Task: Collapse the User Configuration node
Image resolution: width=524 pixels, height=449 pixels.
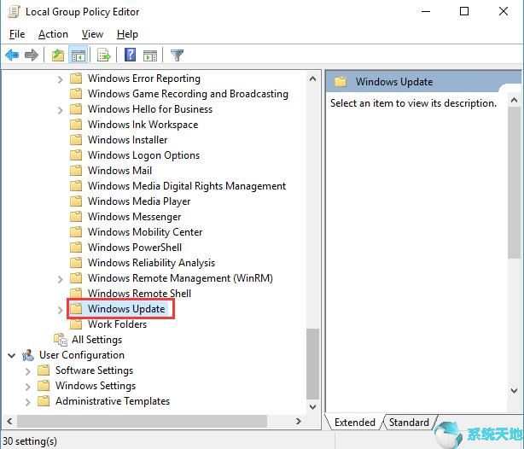Action: coord(12,355)
